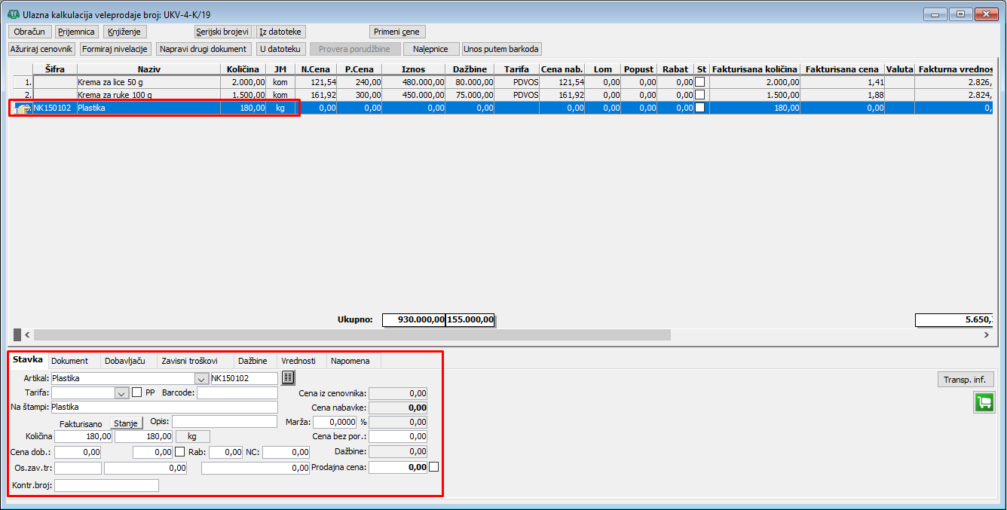The image size is (1007, 510).
Task: Click the grey splitter marker left of the scrollbar
Action: [x=17, y=334]
